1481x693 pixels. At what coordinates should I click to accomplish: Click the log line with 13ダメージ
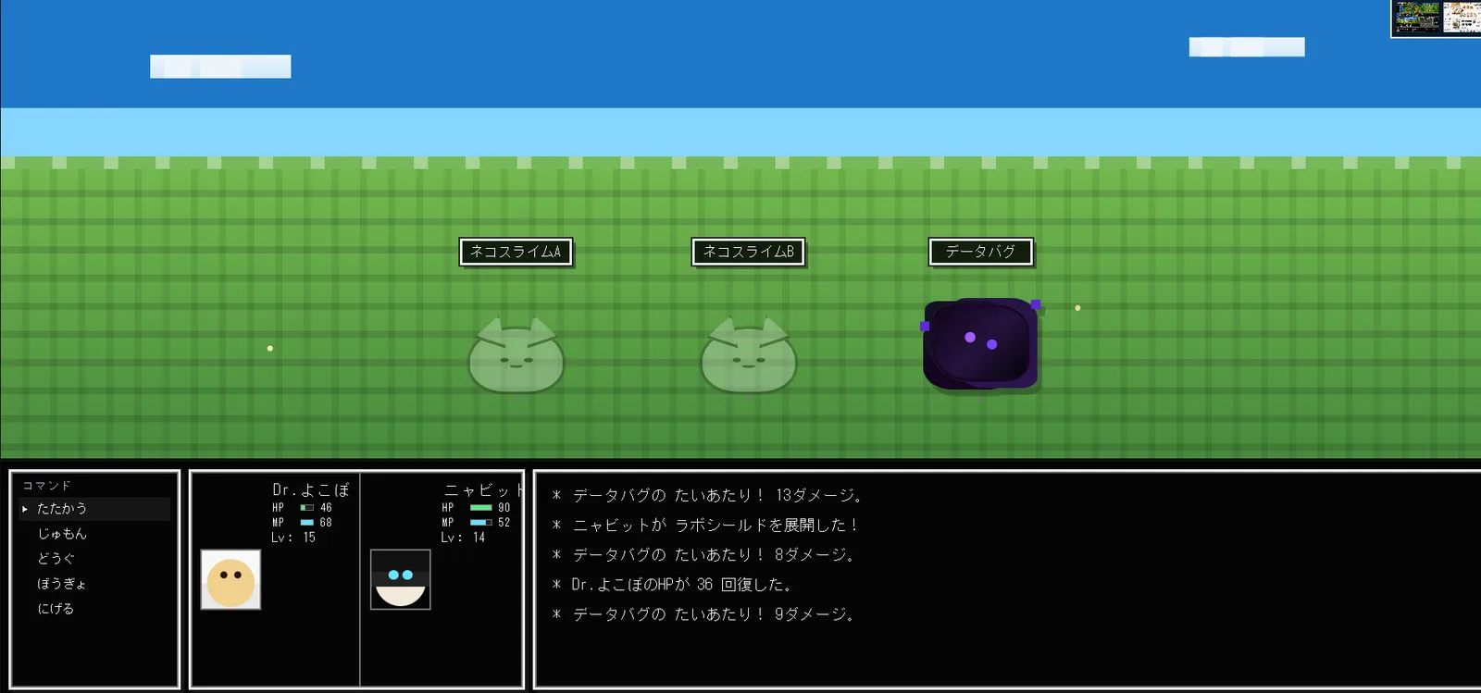pyautogui.click(x=707, y=496)
